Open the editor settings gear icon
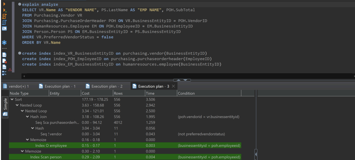The height and width of the screenshot is (160, 355). tap(4, 42)
